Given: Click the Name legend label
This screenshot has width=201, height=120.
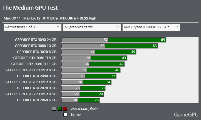Looking at the screenshot, I should click(75, 115).
